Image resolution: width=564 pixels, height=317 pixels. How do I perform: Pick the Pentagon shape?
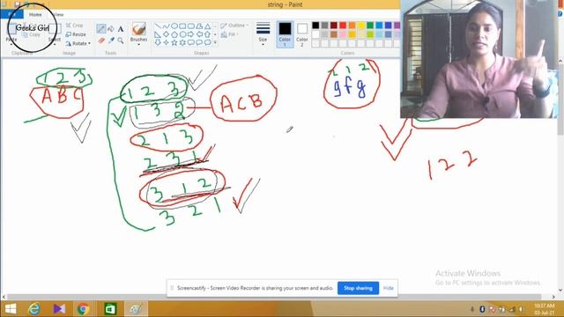(174, 34)
